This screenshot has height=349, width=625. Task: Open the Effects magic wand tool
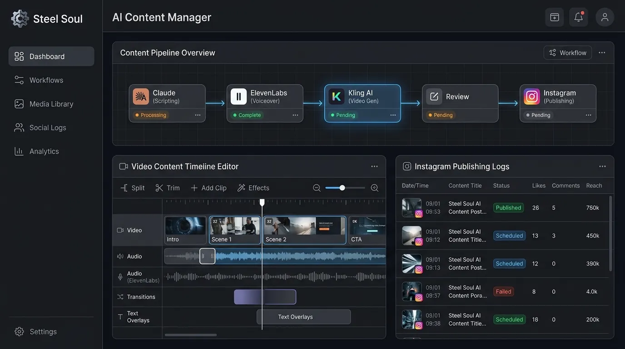pyautogui.click(x=253, y=188)
